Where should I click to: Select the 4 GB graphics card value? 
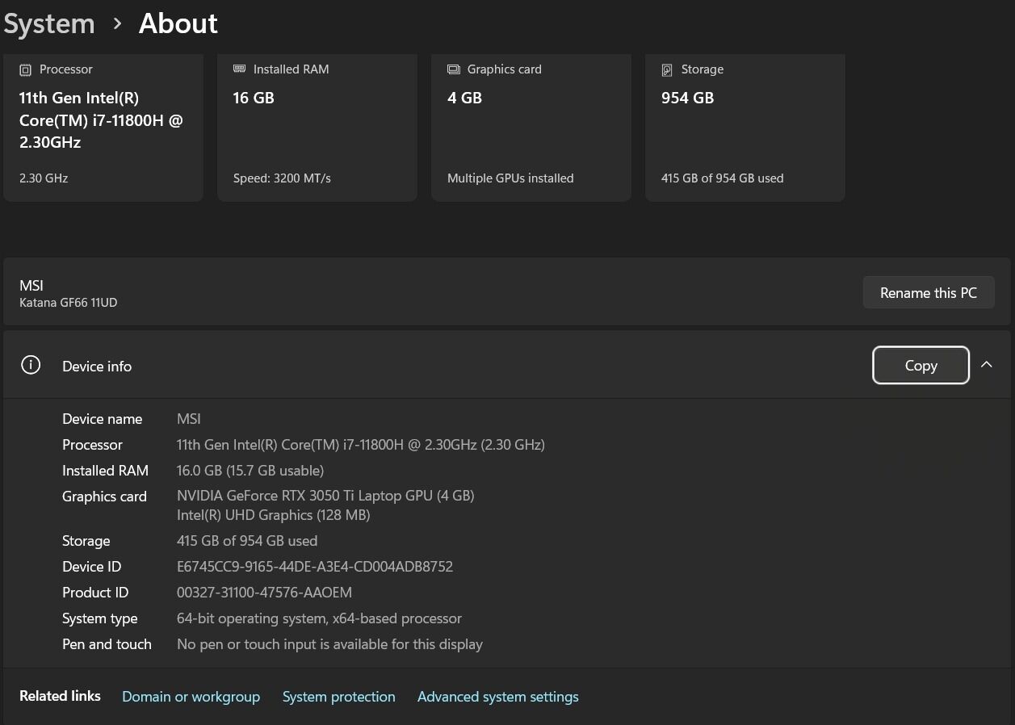click(x=464, y=98)
